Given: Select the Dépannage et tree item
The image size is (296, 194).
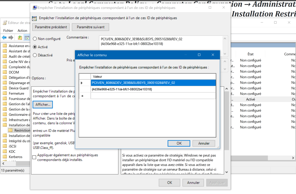Looking at the screenshot, I should (19, 83).
